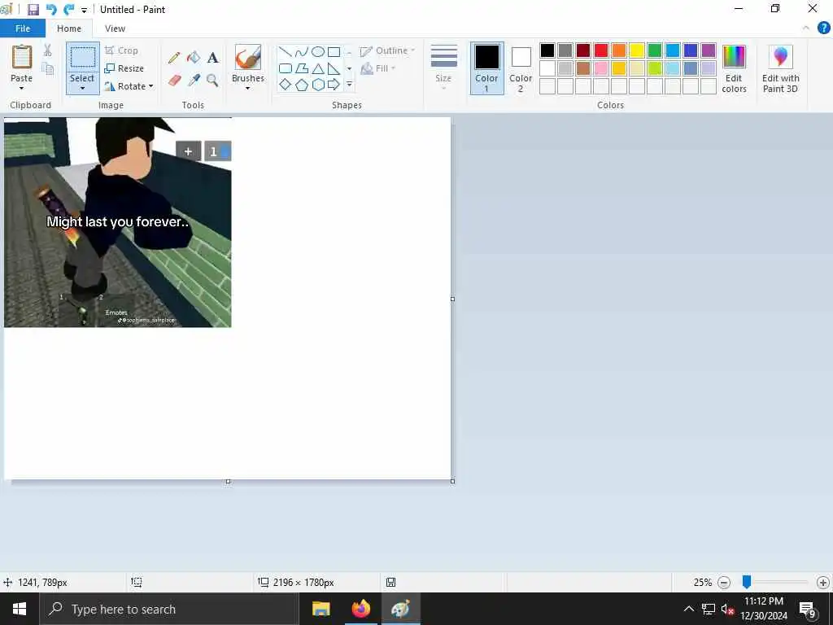Viewport: 833px width, 625px height.
Task: Select the Line shape
Action: (286, 51)
